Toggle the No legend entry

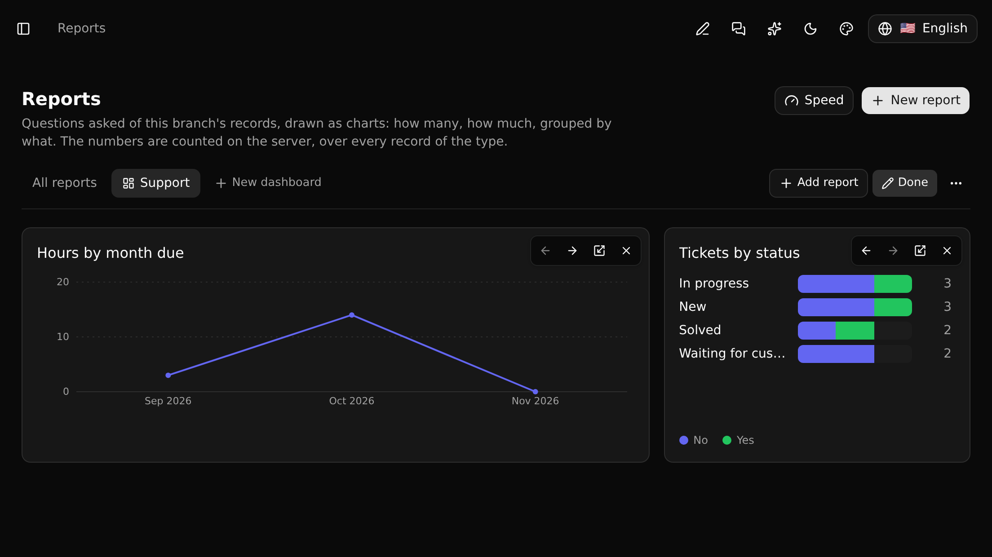pyautogui.click(x=694, y=440)
